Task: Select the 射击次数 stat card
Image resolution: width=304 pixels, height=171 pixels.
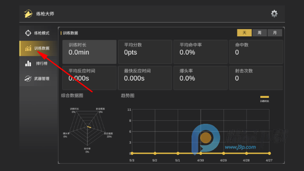Action: (x=256, y=78)
